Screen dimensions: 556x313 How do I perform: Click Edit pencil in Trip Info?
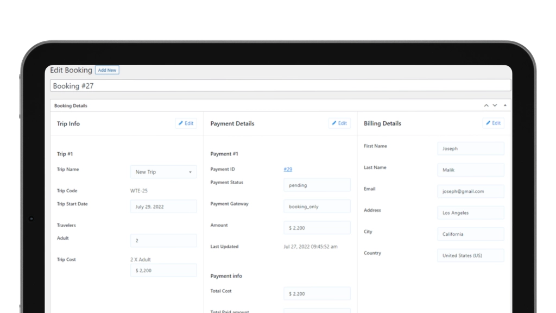pyautogui.click(x=186, y=123)
